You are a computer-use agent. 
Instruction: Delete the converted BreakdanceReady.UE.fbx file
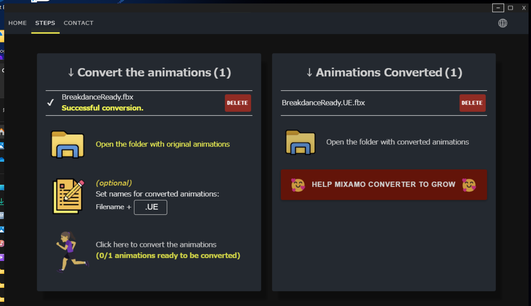point(472,103)
